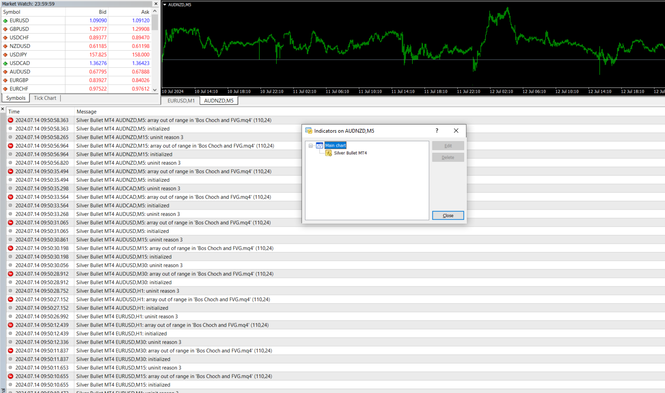Click the EURGBP direction arrow icon
Image resolution: width=665 pixels, height=393 pixels.
pyautogui.click(x=5, y=80)
